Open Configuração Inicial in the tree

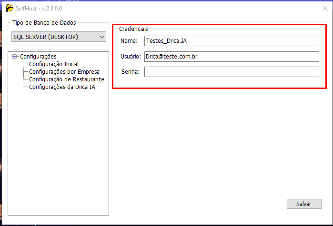point(53,64)
